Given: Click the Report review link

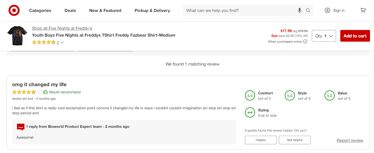Looking at the screenshot, I should click(x=350, y=141).
